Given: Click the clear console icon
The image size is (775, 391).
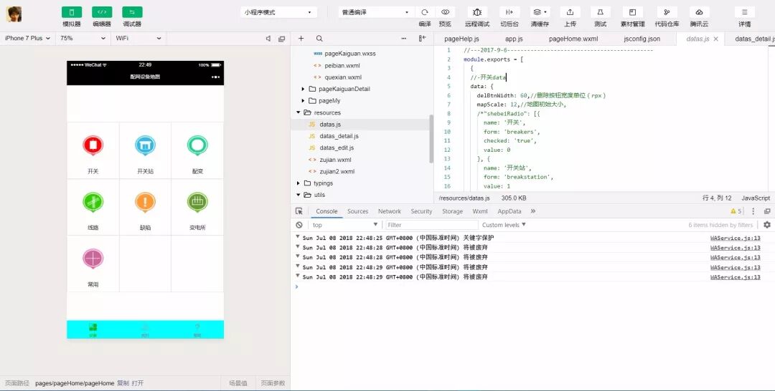Looking at the screenshot, I should click(299, 225).
